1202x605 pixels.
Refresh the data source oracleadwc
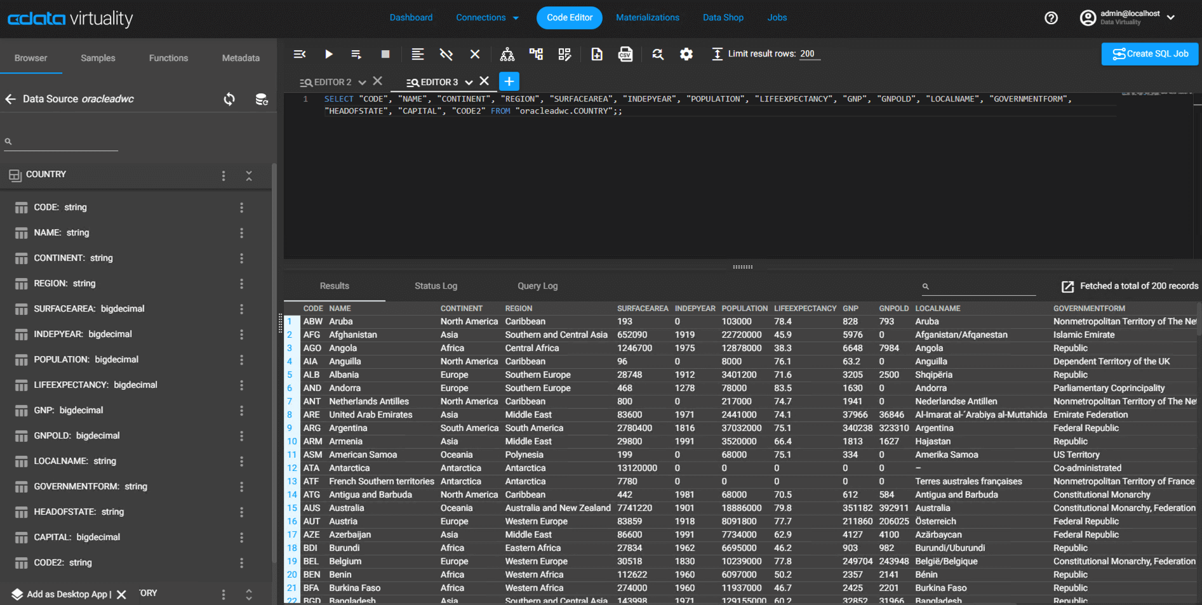[x=229, y=99]
